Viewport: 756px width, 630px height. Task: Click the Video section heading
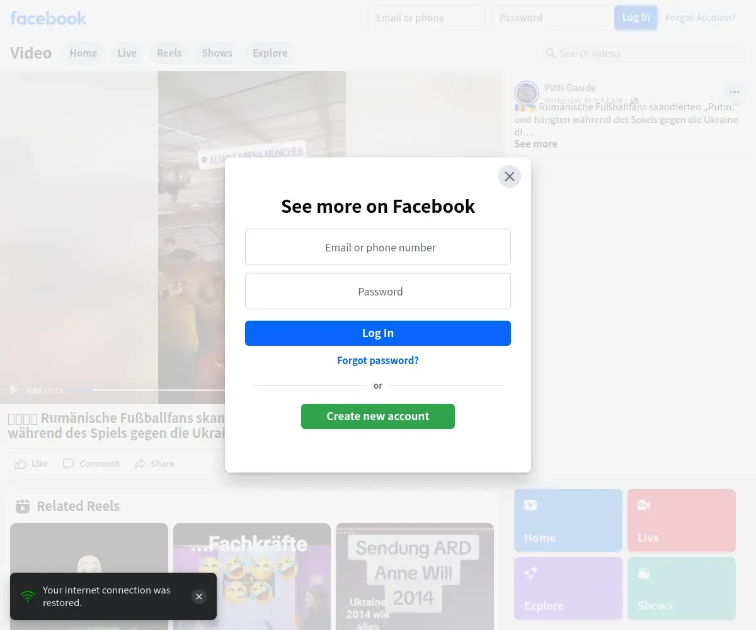click(x=31, y=53)
